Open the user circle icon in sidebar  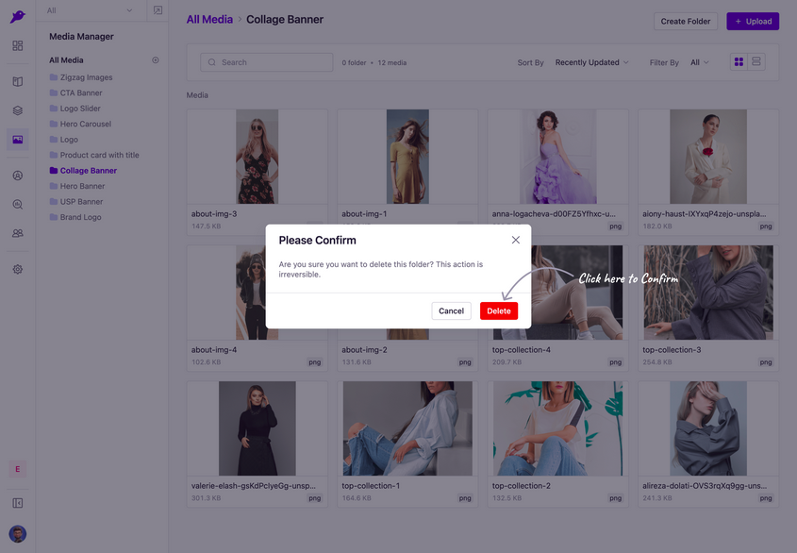pyautogui.click(x=18, y=176)
